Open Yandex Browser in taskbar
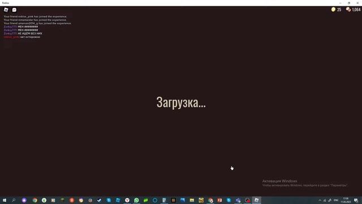This screenshot has width=362, height=204. pos(127,200)
